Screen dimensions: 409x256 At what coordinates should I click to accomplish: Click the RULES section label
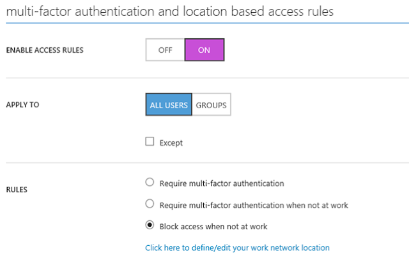(17, 190)
